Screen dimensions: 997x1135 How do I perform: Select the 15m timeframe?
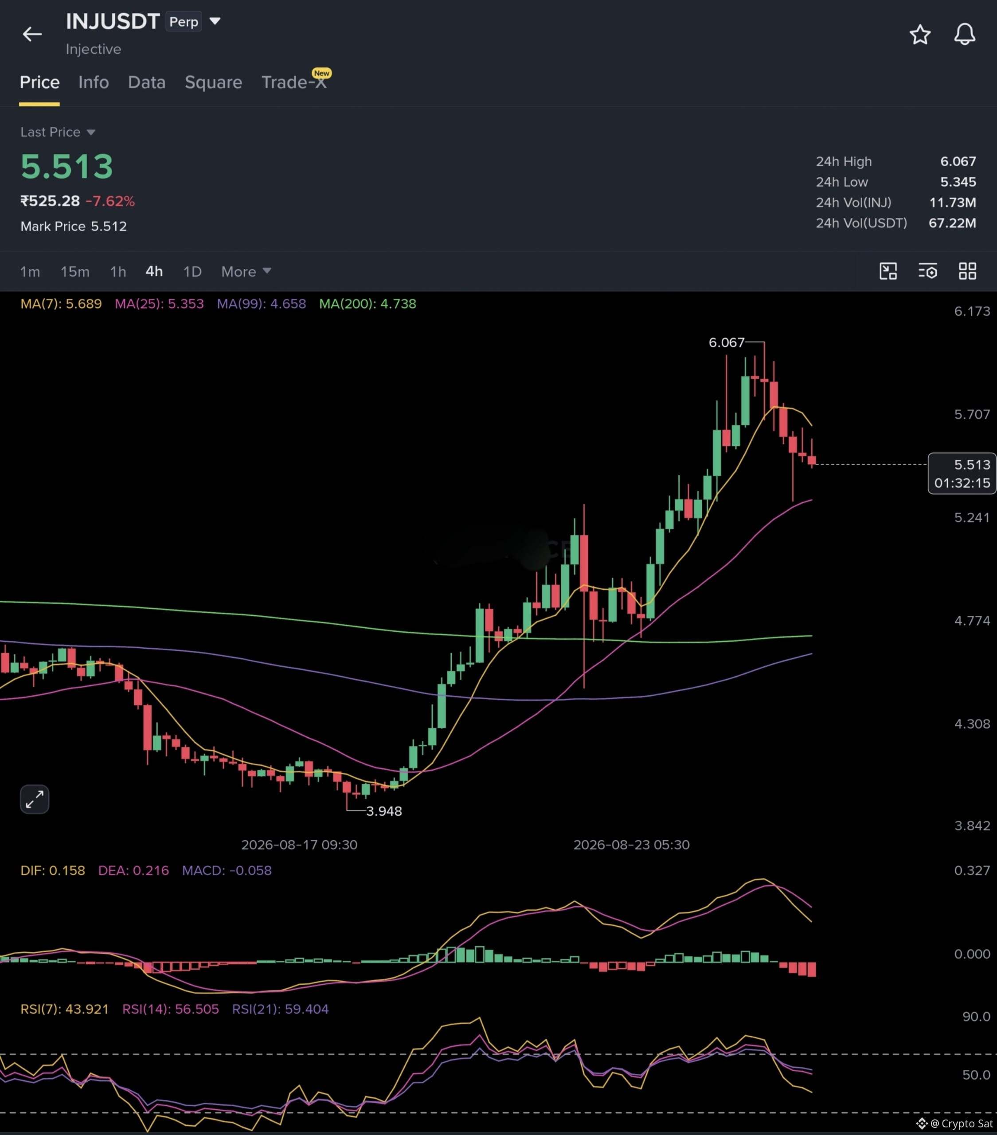(x=75, y=271)
